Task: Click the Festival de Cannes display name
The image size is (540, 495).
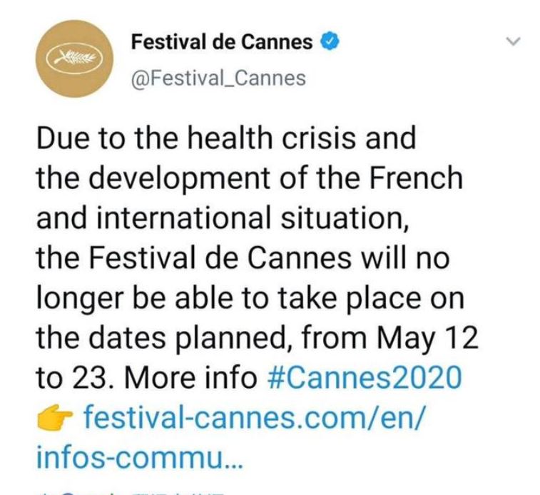Action: 221,42
